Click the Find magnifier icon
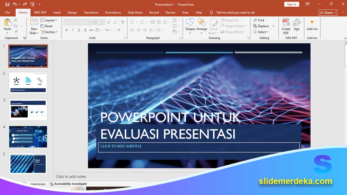 click(x=255, y=20)
